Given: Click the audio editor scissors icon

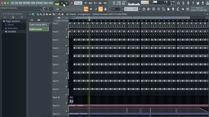Looking at the screenshot, I should point(183,3).
